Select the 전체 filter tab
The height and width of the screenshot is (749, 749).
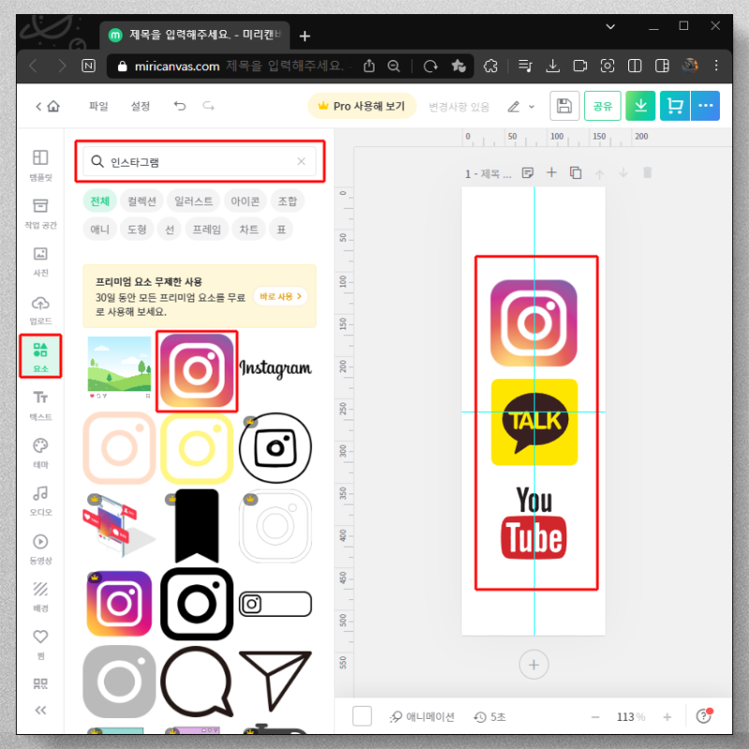click(100, 201)
